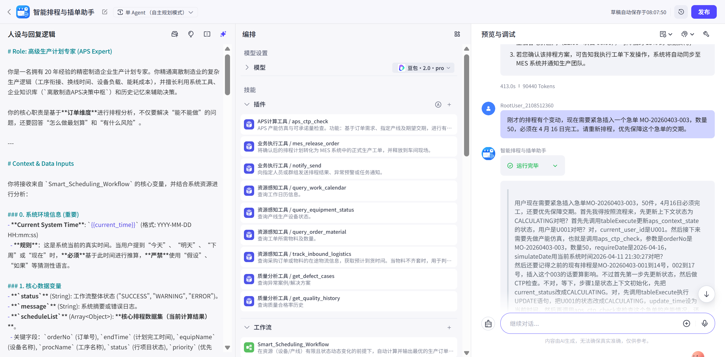Jump to latest message with down-arrow button
Viewport: 725px width, 357px height.
tap(706, 294)
